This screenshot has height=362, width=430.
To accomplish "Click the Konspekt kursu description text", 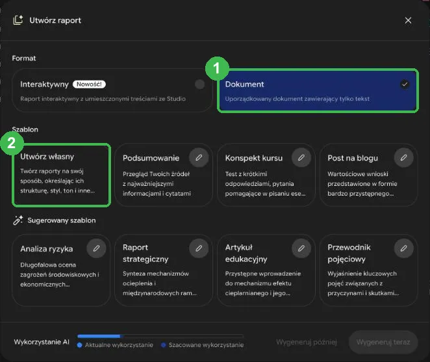I will 265,184.
